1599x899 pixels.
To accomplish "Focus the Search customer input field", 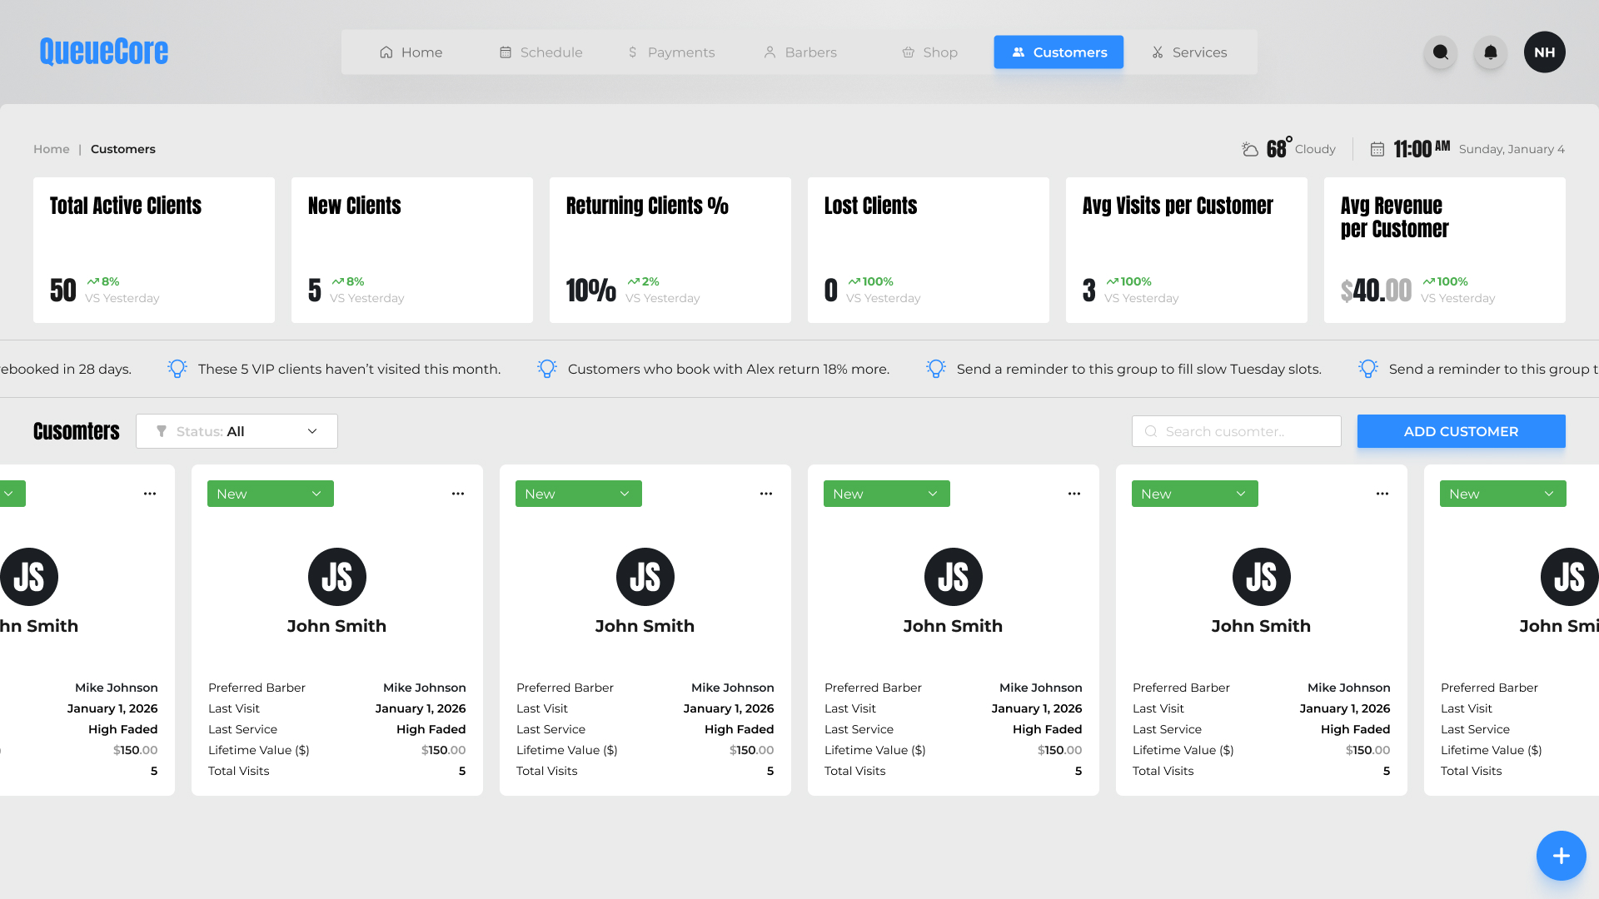I will point(1236,431).
